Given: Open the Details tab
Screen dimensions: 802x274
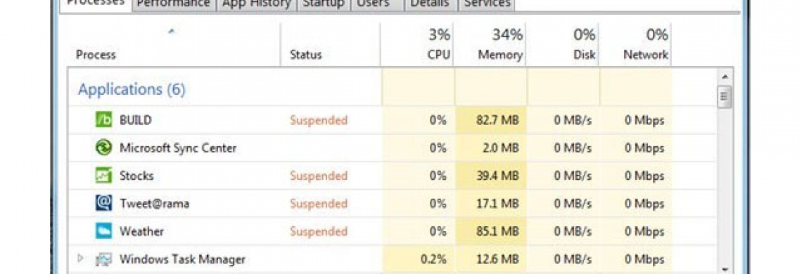Looking at the screenshot, I should [x=430, y=4].
